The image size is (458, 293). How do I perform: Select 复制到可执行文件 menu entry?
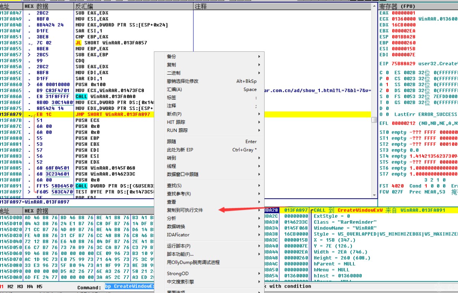point(209,210)
